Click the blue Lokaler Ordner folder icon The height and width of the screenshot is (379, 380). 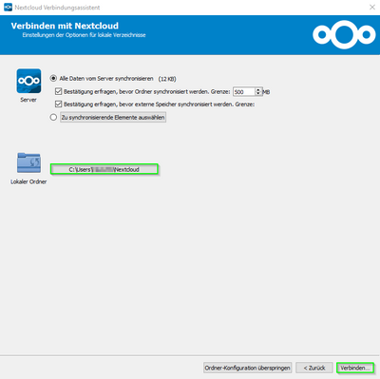click(28, 162)
